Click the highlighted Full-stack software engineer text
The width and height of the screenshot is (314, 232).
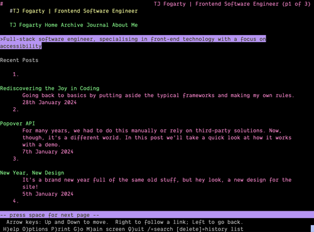(133, 43)
